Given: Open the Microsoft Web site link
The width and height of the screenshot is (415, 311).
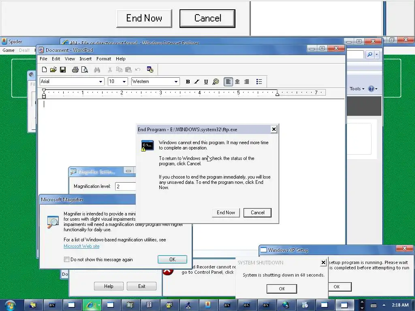Looking at the screenshot, I should coord(81,246).
